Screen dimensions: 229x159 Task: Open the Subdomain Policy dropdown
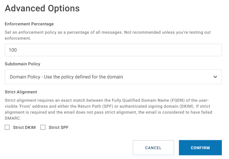[x=113, y=77]
